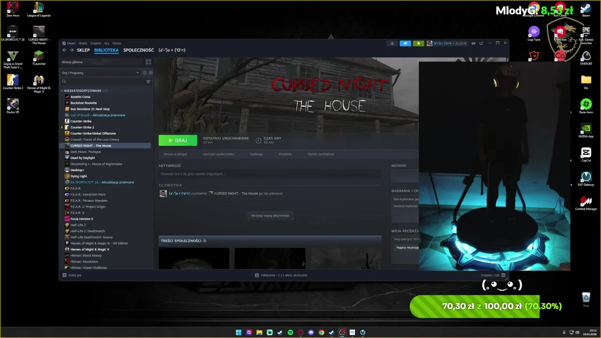601x338 pixels.
Task: Open the Pavlov VR desktop shortcut
Action: pos(13,107)
